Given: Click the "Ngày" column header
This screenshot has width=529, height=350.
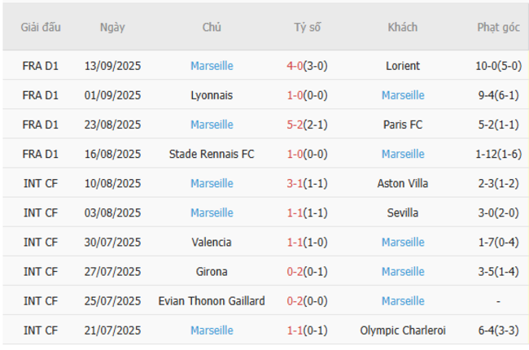Looking at the screenshot, I should coord(112,27).
